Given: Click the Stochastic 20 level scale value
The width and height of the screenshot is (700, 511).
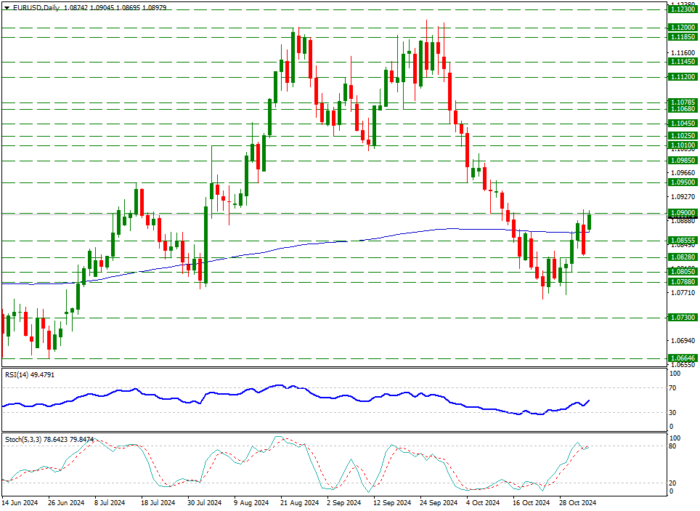Looking at the screenshot, I should [674, 483].
